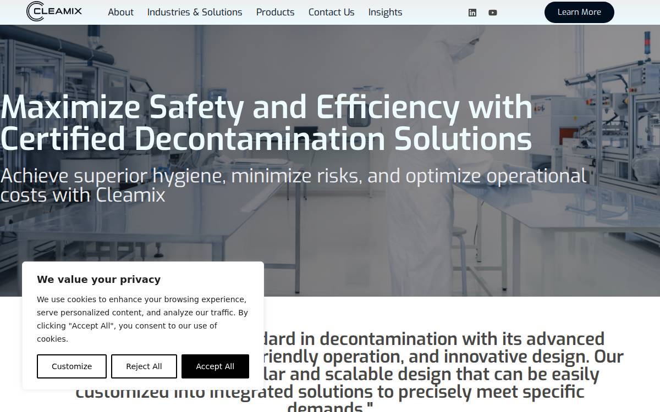Accept all cookies
660x412 pixels.
pos(215,366)
